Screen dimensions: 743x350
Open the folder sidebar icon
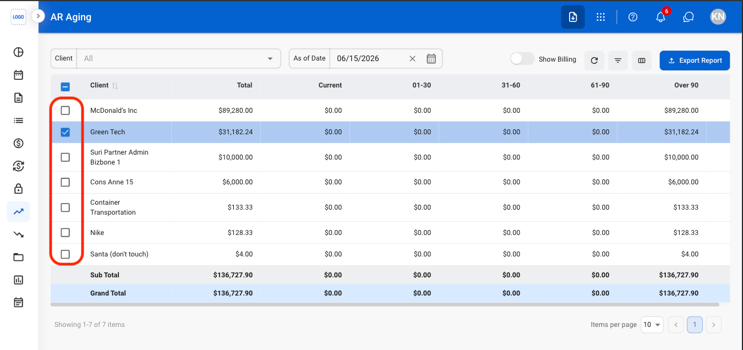click(19, 257)
